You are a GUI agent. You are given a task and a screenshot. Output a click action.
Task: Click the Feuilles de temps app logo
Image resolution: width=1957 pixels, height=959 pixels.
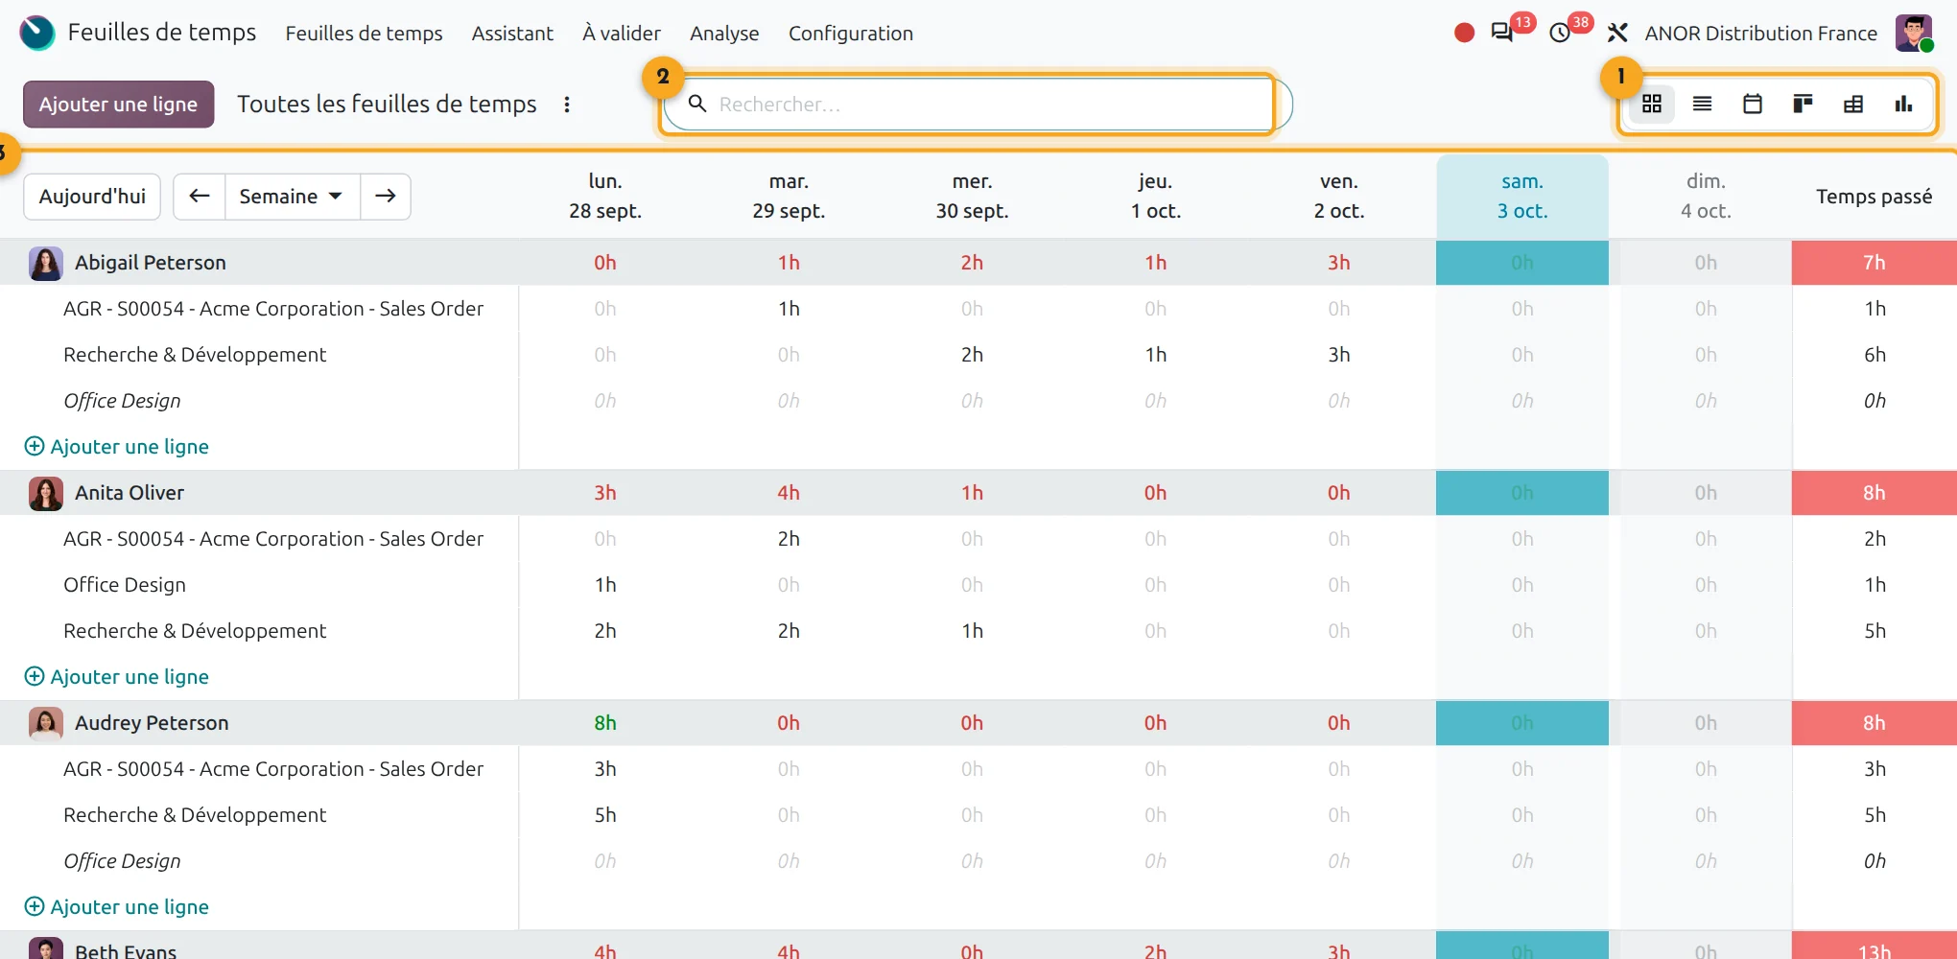coord(37,33)
